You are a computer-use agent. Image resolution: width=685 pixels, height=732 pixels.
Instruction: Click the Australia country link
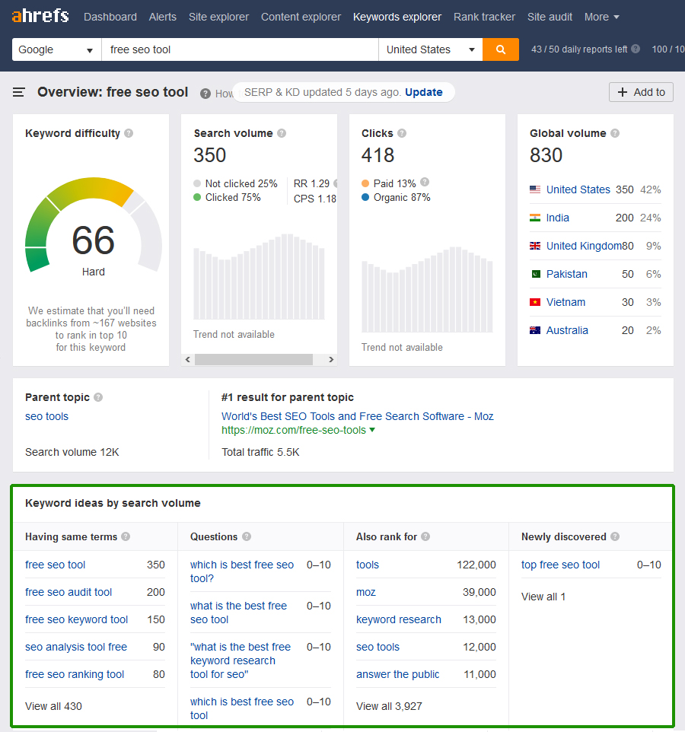click(x=567, y=330)
